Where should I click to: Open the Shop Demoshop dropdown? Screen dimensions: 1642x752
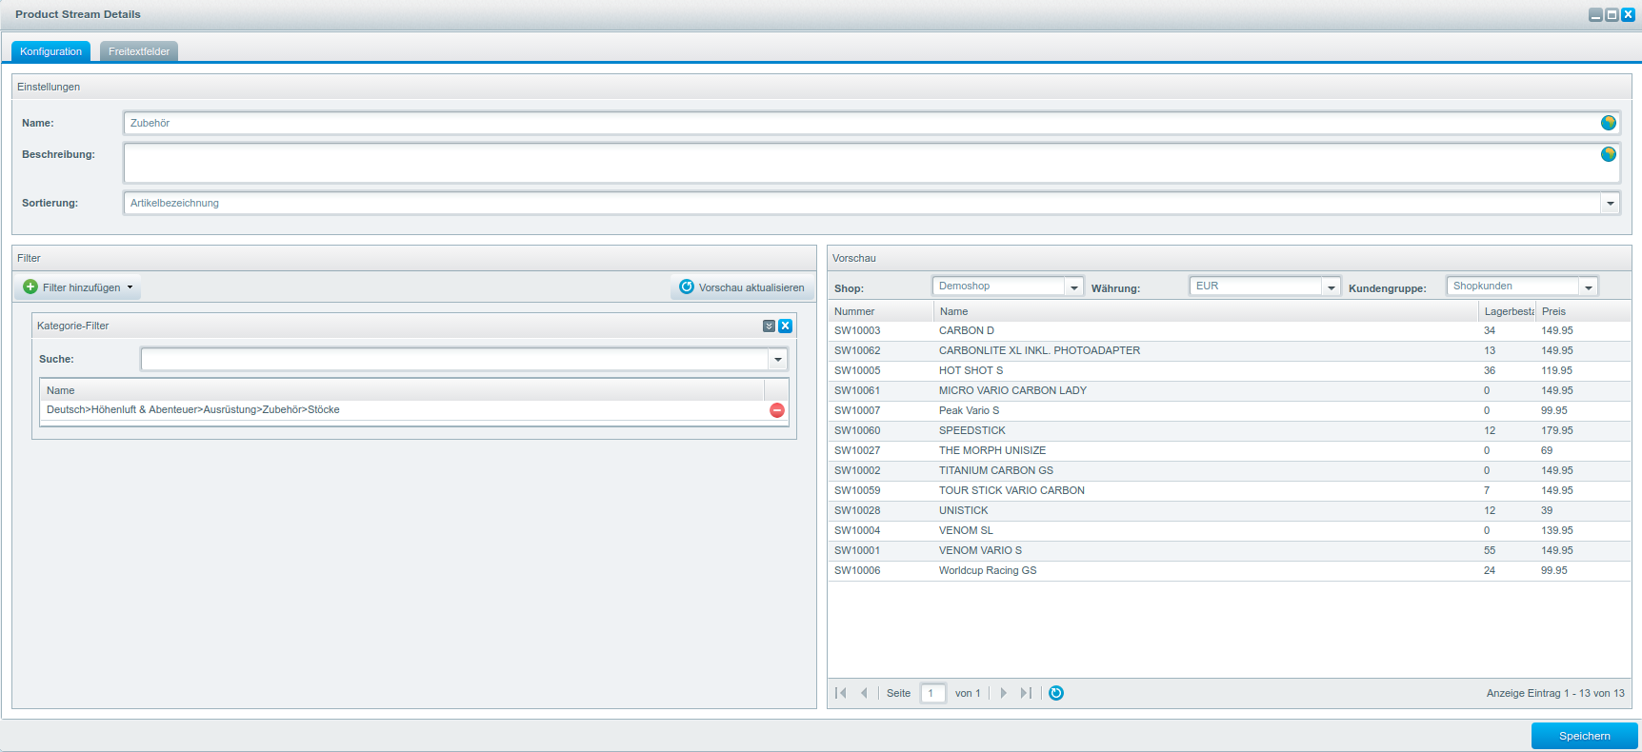(x=1074, y=287)
